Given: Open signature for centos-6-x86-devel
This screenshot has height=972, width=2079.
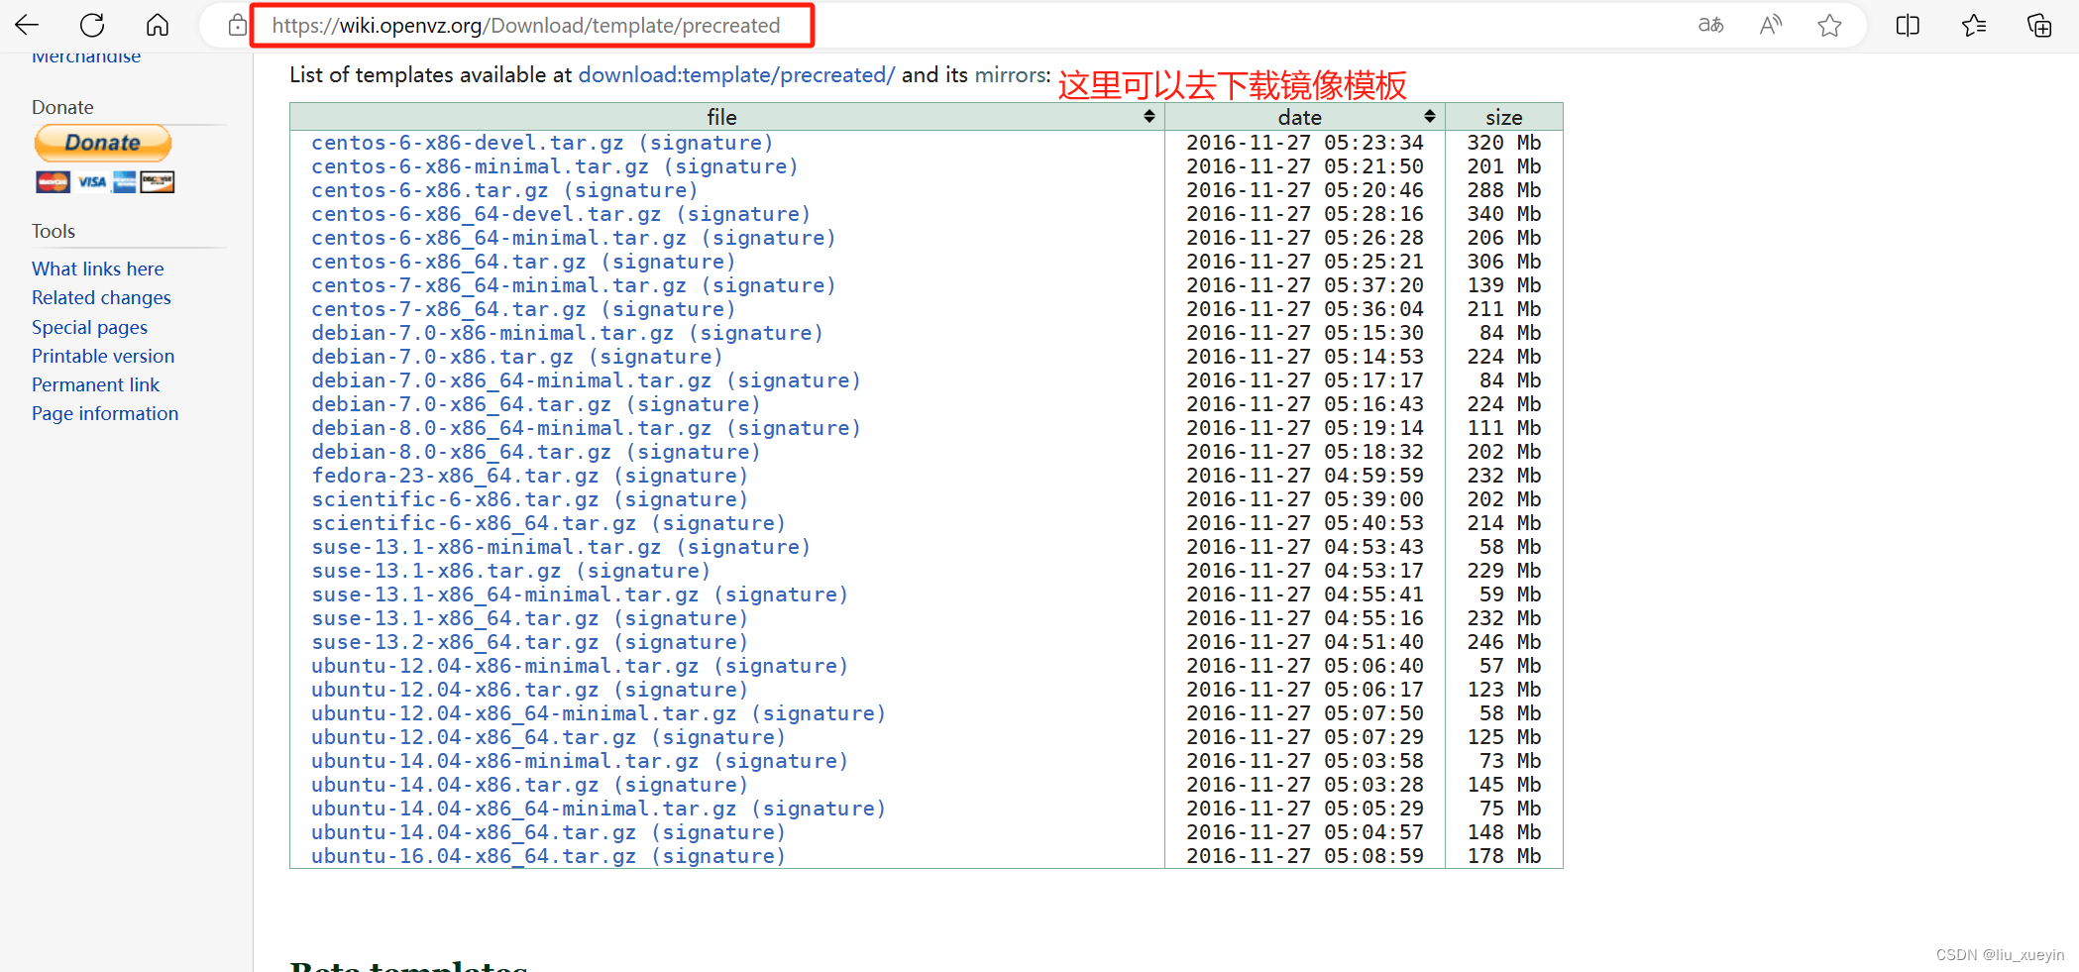Looking at the screenshot, I should click(x=706, y=143).
